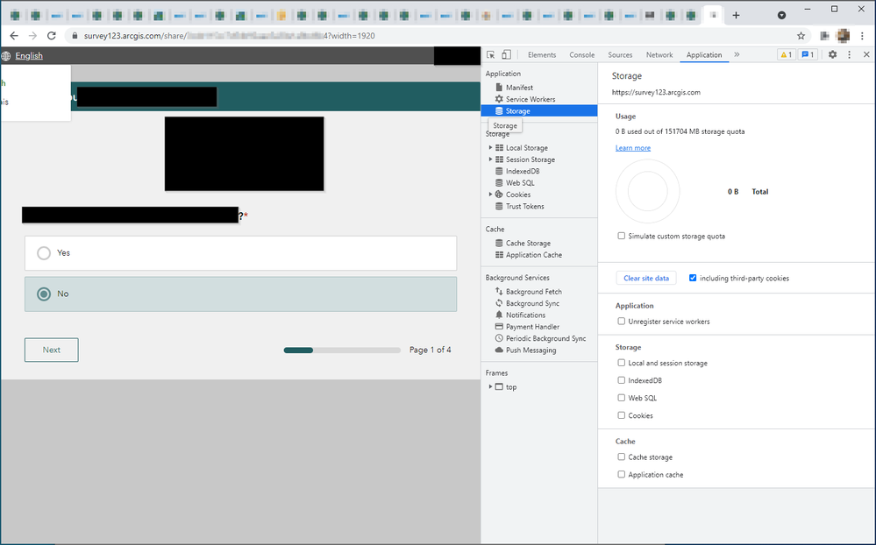Image resolution: width=876 pixels, height=545 pixels.
Task: Close the DevTools panel
Action: point(866,54)
